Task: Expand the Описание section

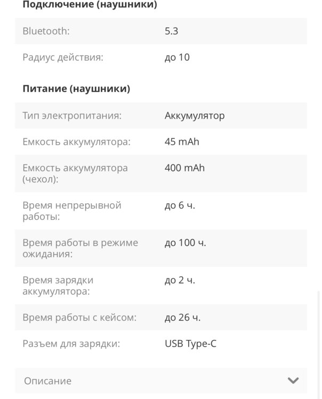Action: point(47,381)
